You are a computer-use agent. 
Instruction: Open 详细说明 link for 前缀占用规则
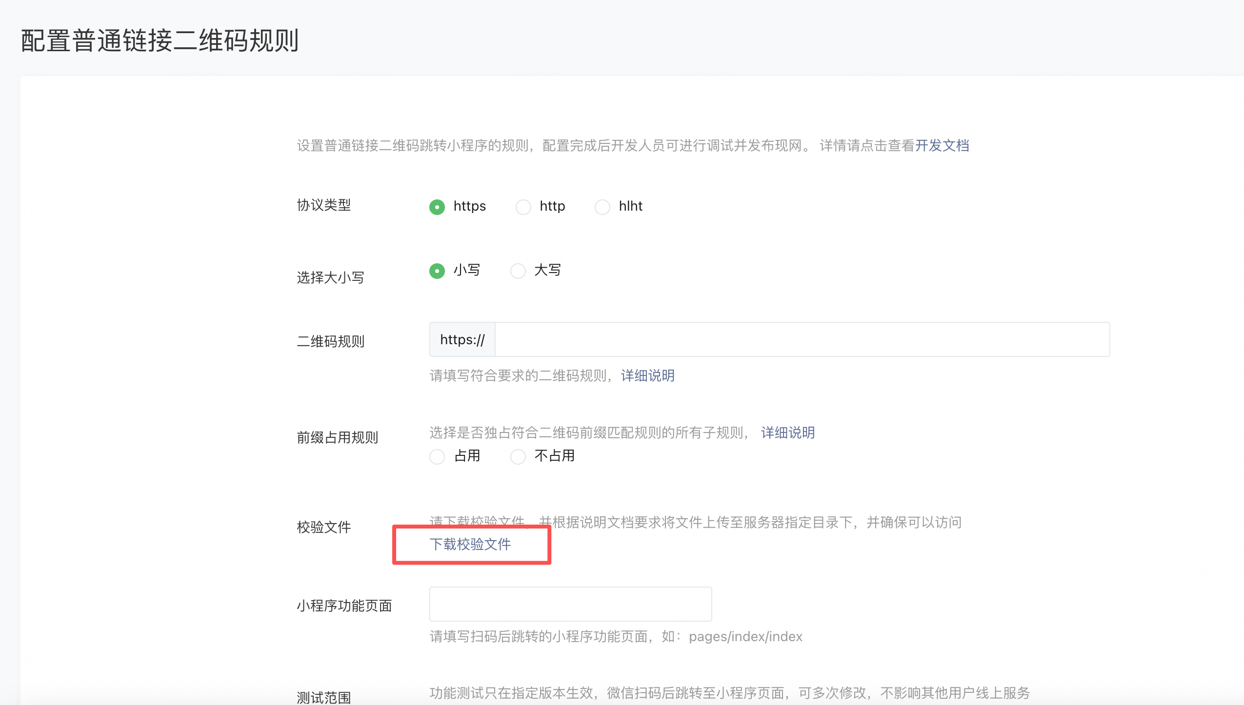click(787, 432)
